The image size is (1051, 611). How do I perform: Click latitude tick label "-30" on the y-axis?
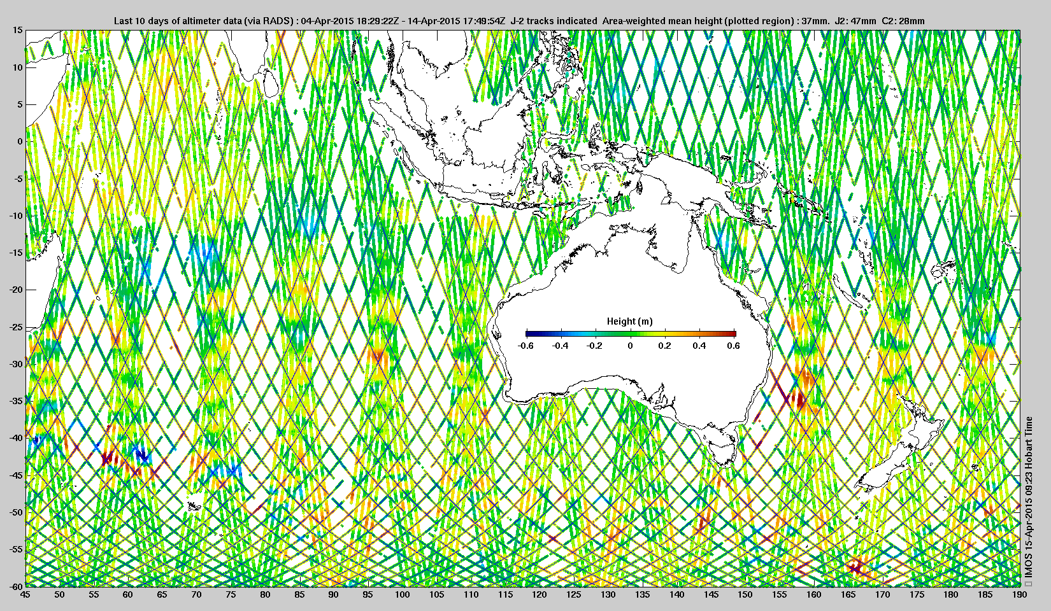click(x=16, y=364)
